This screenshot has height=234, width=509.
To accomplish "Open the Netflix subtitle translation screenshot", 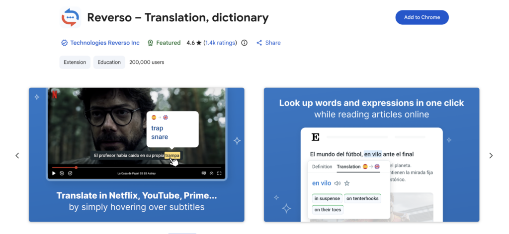I will (136, 155).
